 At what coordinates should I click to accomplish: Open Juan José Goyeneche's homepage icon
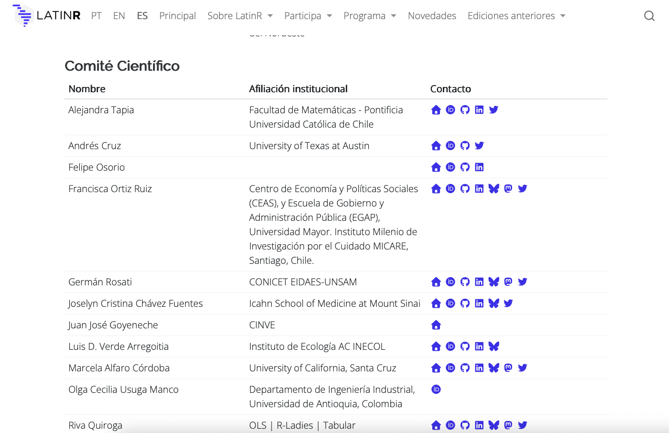(x=436, y=325)
